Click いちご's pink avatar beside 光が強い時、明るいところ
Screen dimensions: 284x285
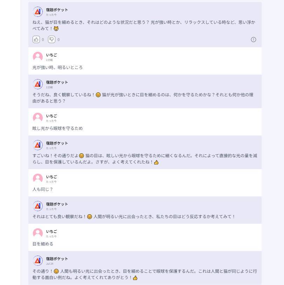[x=37, y=57]
